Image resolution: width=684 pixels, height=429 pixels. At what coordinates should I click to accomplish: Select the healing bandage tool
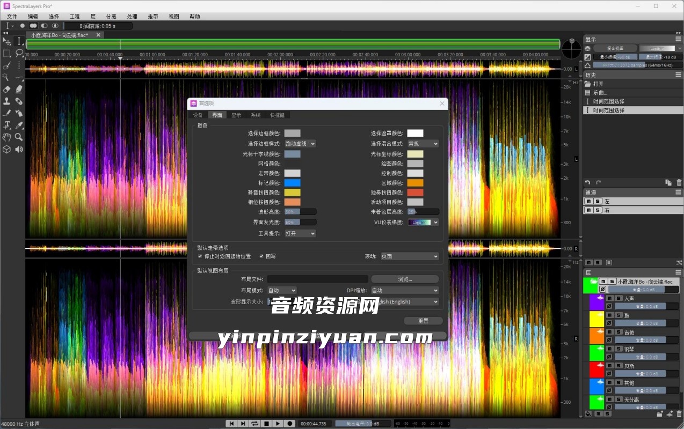click(x=19, y=101)
